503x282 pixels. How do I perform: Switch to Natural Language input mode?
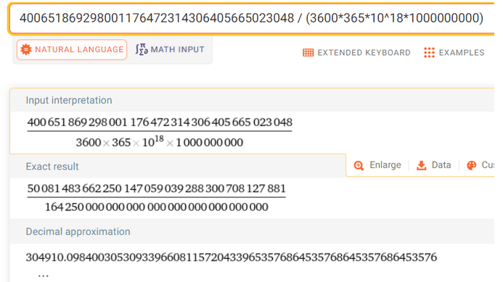(x=72, y=50)
